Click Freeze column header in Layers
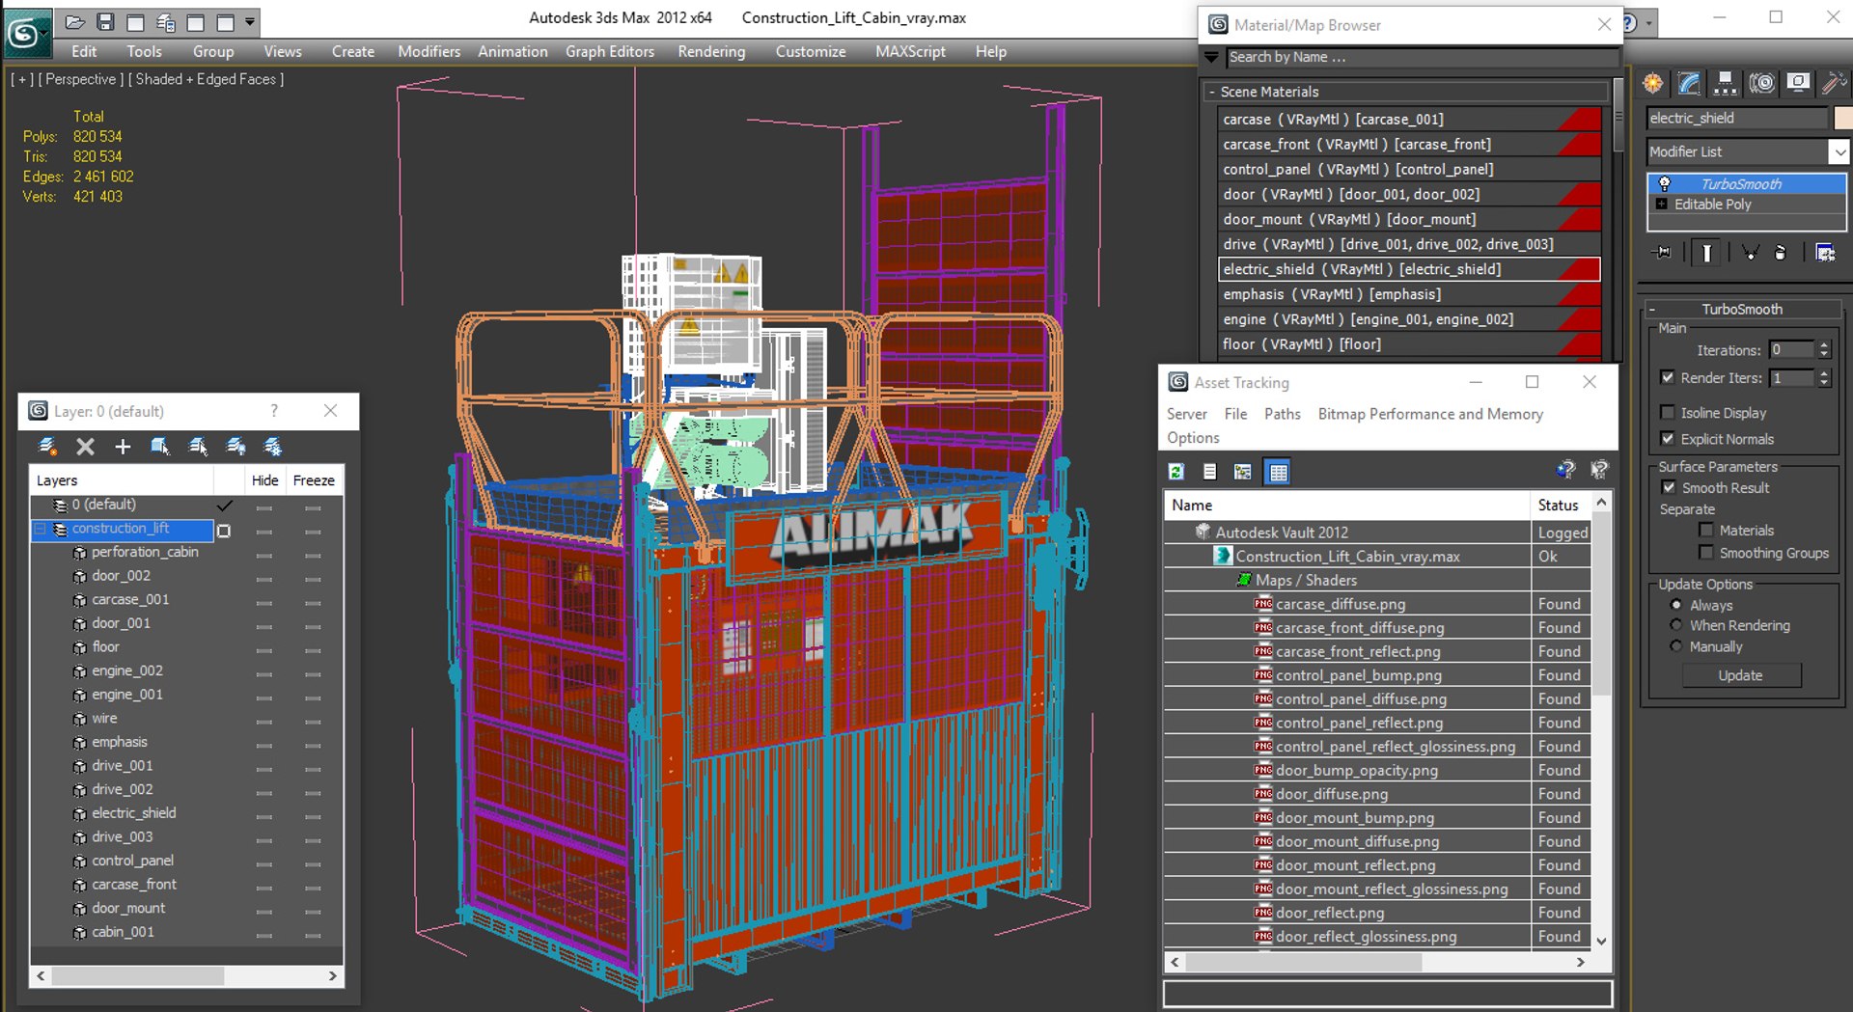This screenshot has width=1853, height=1012. [314, 480]
